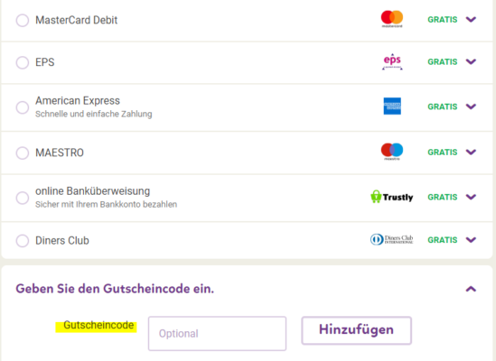Expand the Trustly bank transfer chevron
The height and width of the screenshot is (361, 496).
click(471, 197)
